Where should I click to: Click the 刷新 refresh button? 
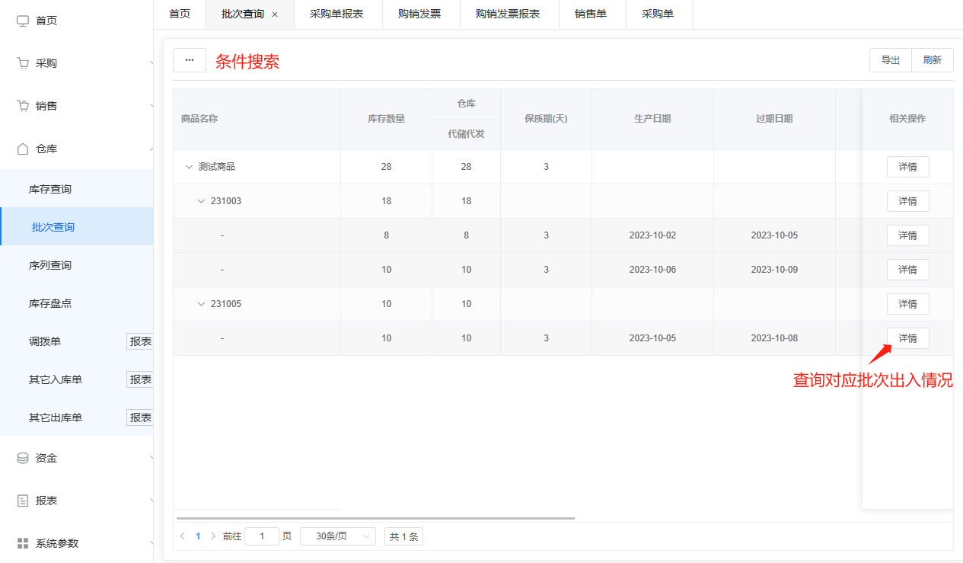point(932,60)
